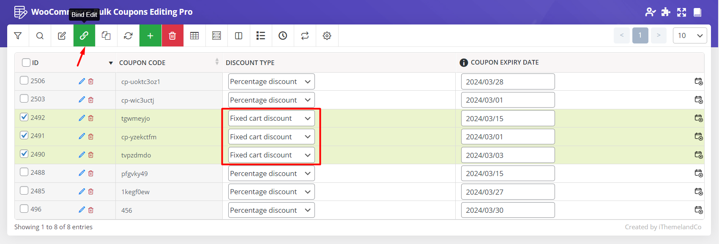Expand the discount type dropdown for tvpzdmdo
The width and height of the screenshot is (719, 244).
271,155
